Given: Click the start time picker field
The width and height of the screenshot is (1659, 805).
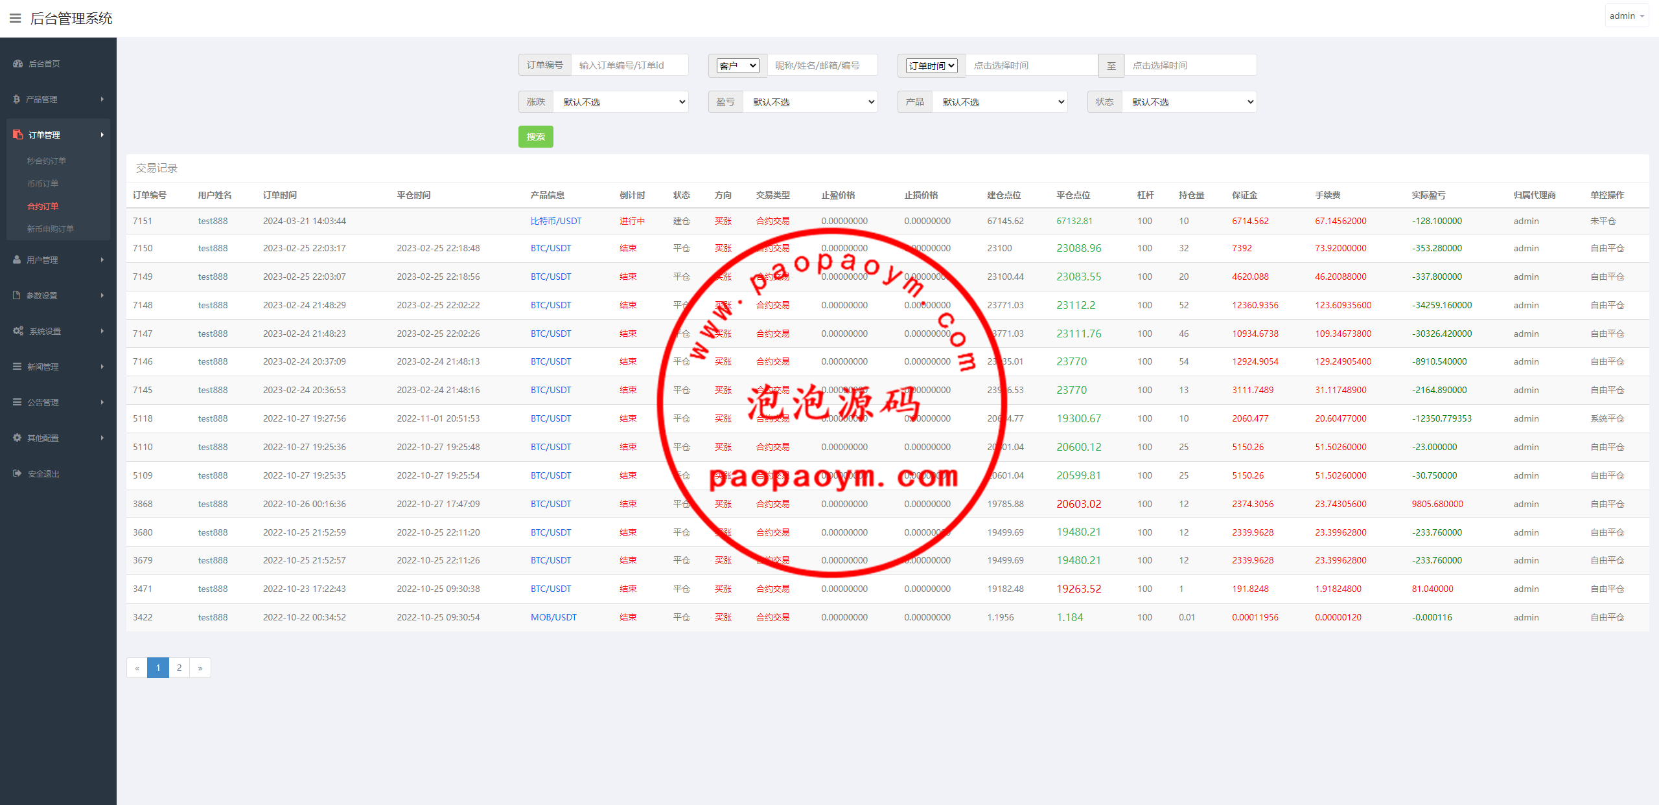Looking at the screenshot, I should pyautogui.click(x=1032, y=65).
